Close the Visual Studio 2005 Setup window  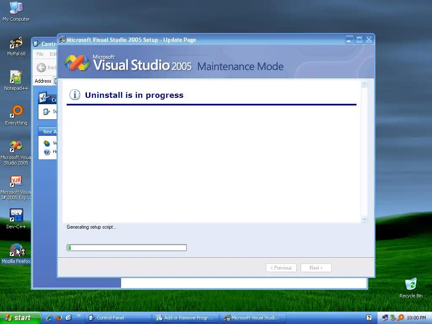tap(369, 40)
